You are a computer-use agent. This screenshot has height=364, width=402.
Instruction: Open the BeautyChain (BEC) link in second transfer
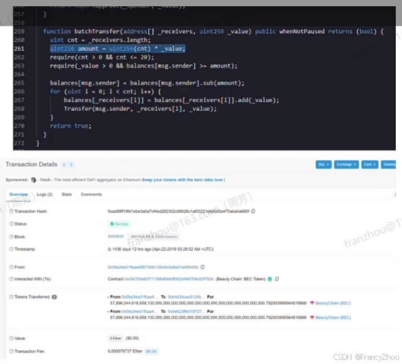click(x=333, y=318)
